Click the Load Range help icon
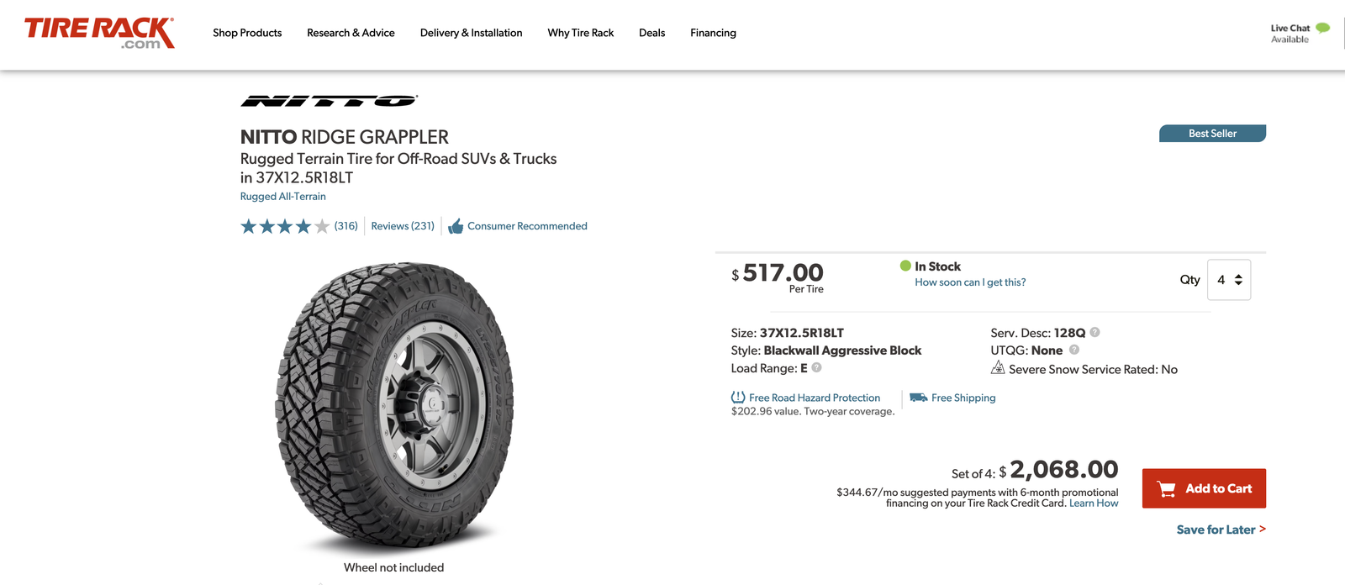The width and height of the screenshot is (1345, 585). click(x=816, y=367)
